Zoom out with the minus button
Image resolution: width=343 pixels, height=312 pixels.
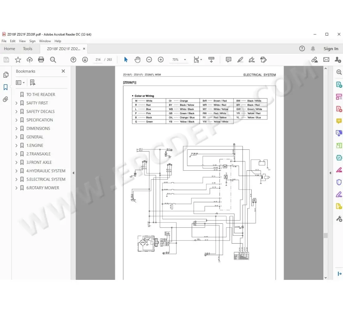[x=149, y=59]
